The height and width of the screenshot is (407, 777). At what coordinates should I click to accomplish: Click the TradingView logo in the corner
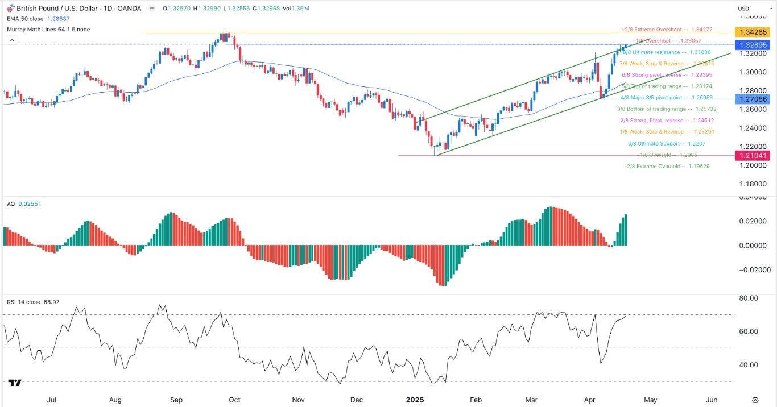(x=15, y=383)
